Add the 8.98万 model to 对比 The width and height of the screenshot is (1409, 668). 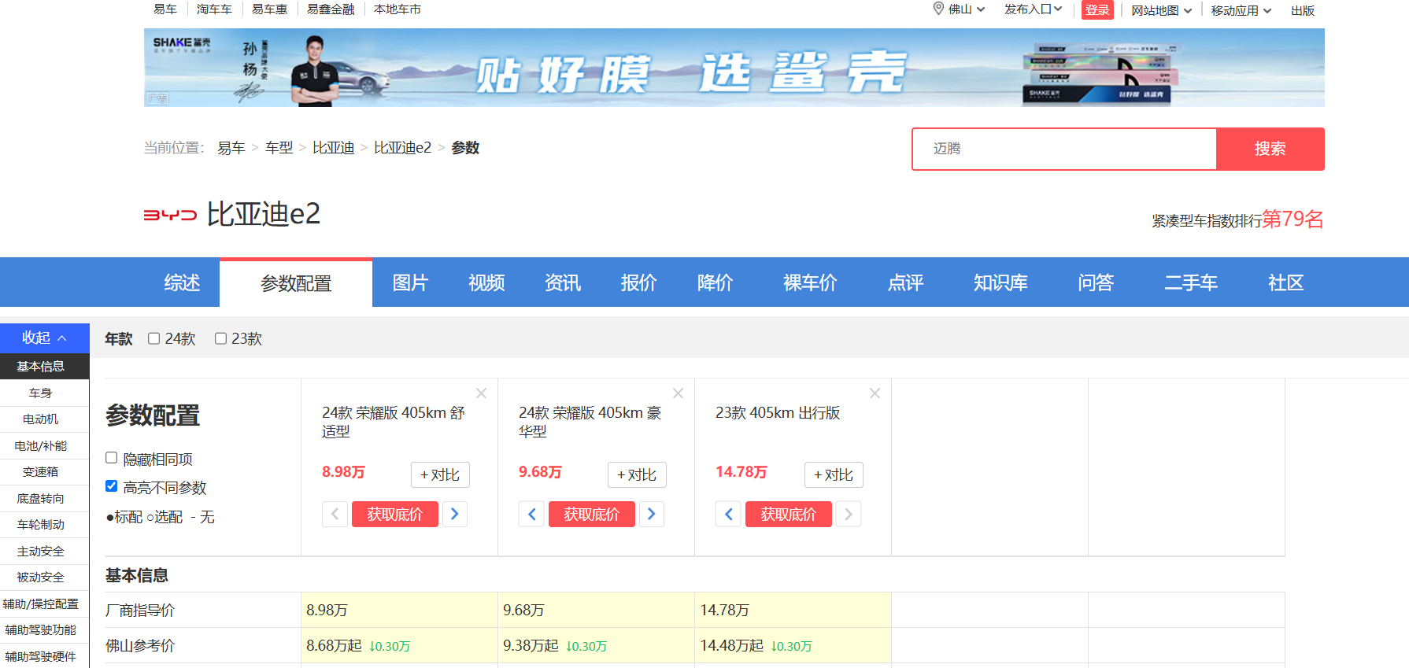(440, 474)
